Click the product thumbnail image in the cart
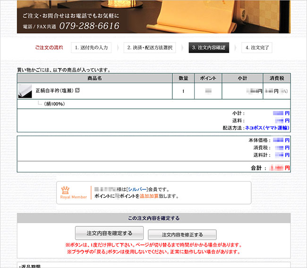The width and height of the screenshot is (307, 268). [x=25, y=91]
